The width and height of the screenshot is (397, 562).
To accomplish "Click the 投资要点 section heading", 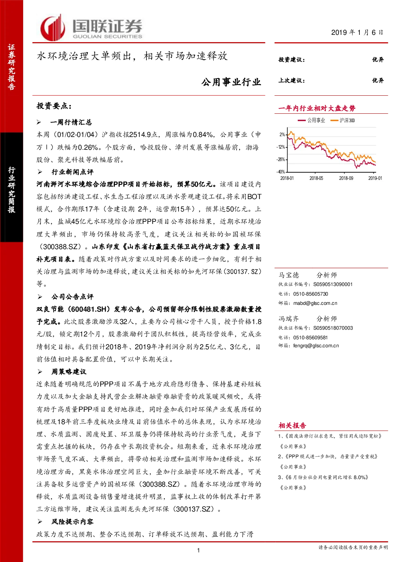I will 54,106.
